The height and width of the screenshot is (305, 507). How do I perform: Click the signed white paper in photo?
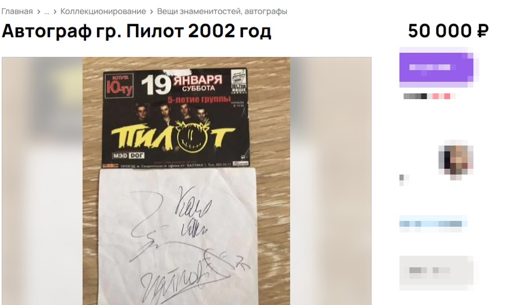[178, 237]
